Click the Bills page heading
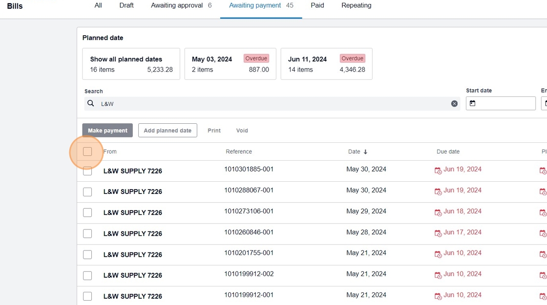The width and height of the screenshot is (547, 305). (15, 6)
